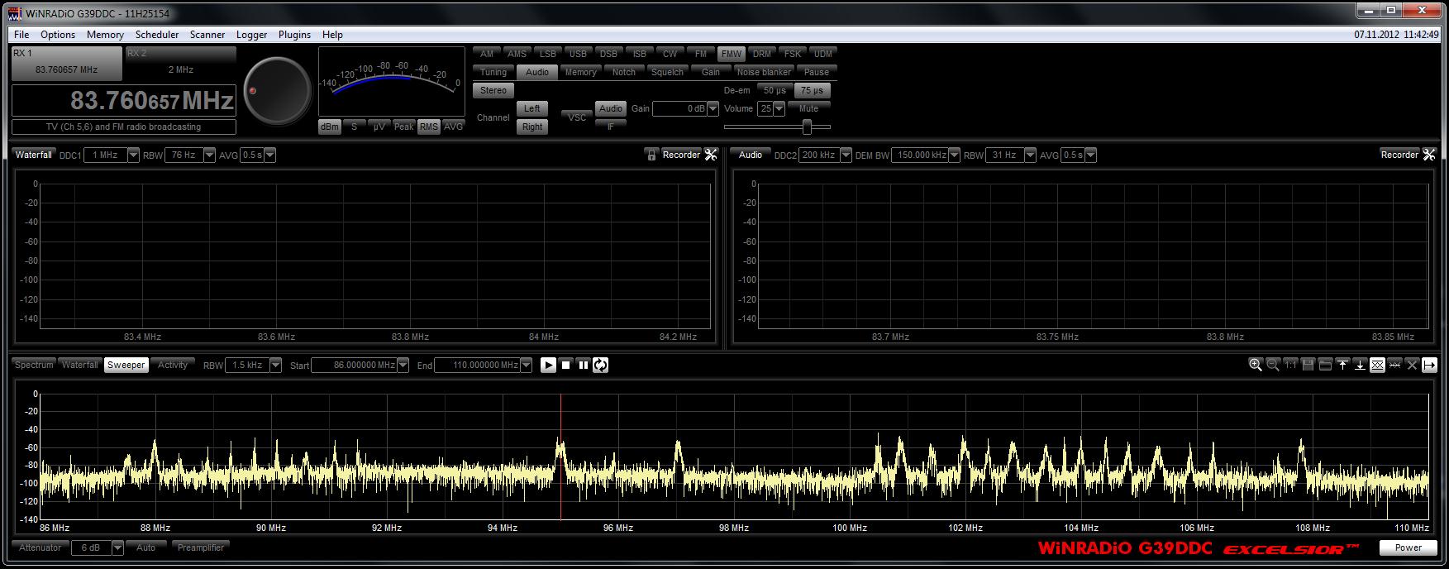The height and width of the screenshot is (569, 1449).
Task: Open audio Gain 0 dB dropdown
Action: (713, 108)
